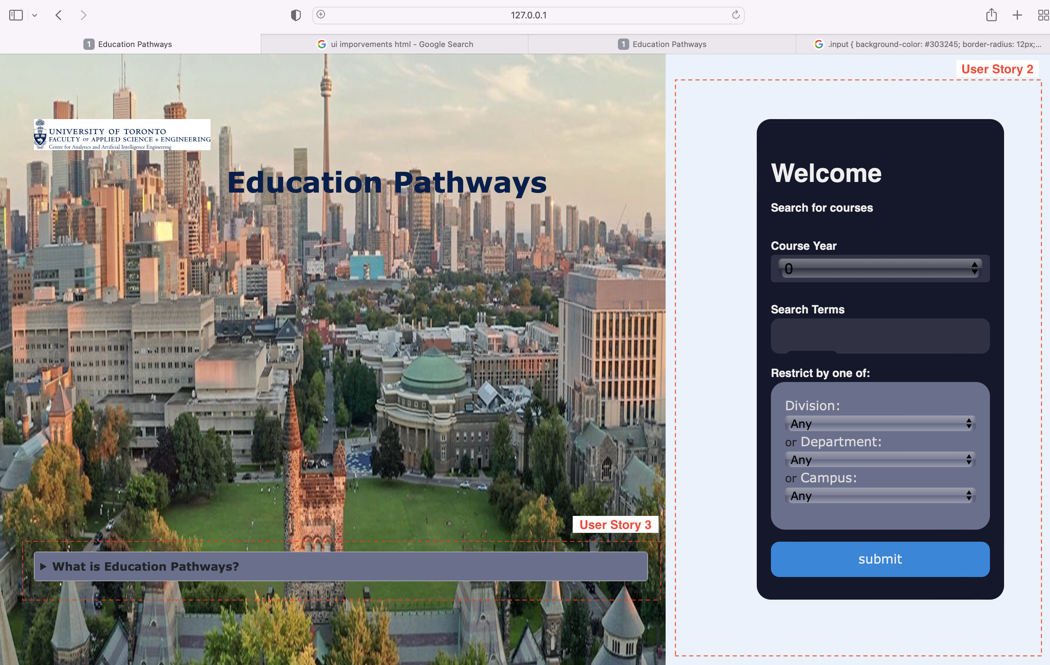Click the page settings icon in the address bar

(321, 14)
